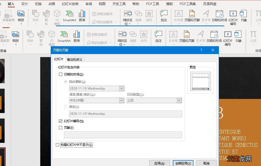The width and height of the screenshot is (261, 166).
Task: Open the 设计 ribbon tab
Action: tap(25, 4)
